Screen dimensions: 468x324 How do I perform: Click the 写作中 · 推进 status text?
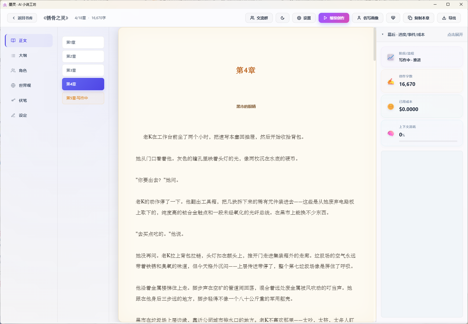[x=410, y=60]
